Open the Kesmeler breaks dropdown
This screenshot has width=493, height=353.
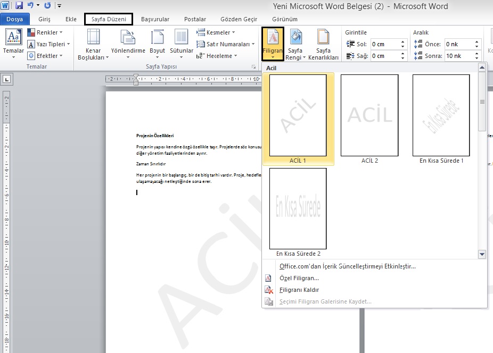(x=217, y=32)
